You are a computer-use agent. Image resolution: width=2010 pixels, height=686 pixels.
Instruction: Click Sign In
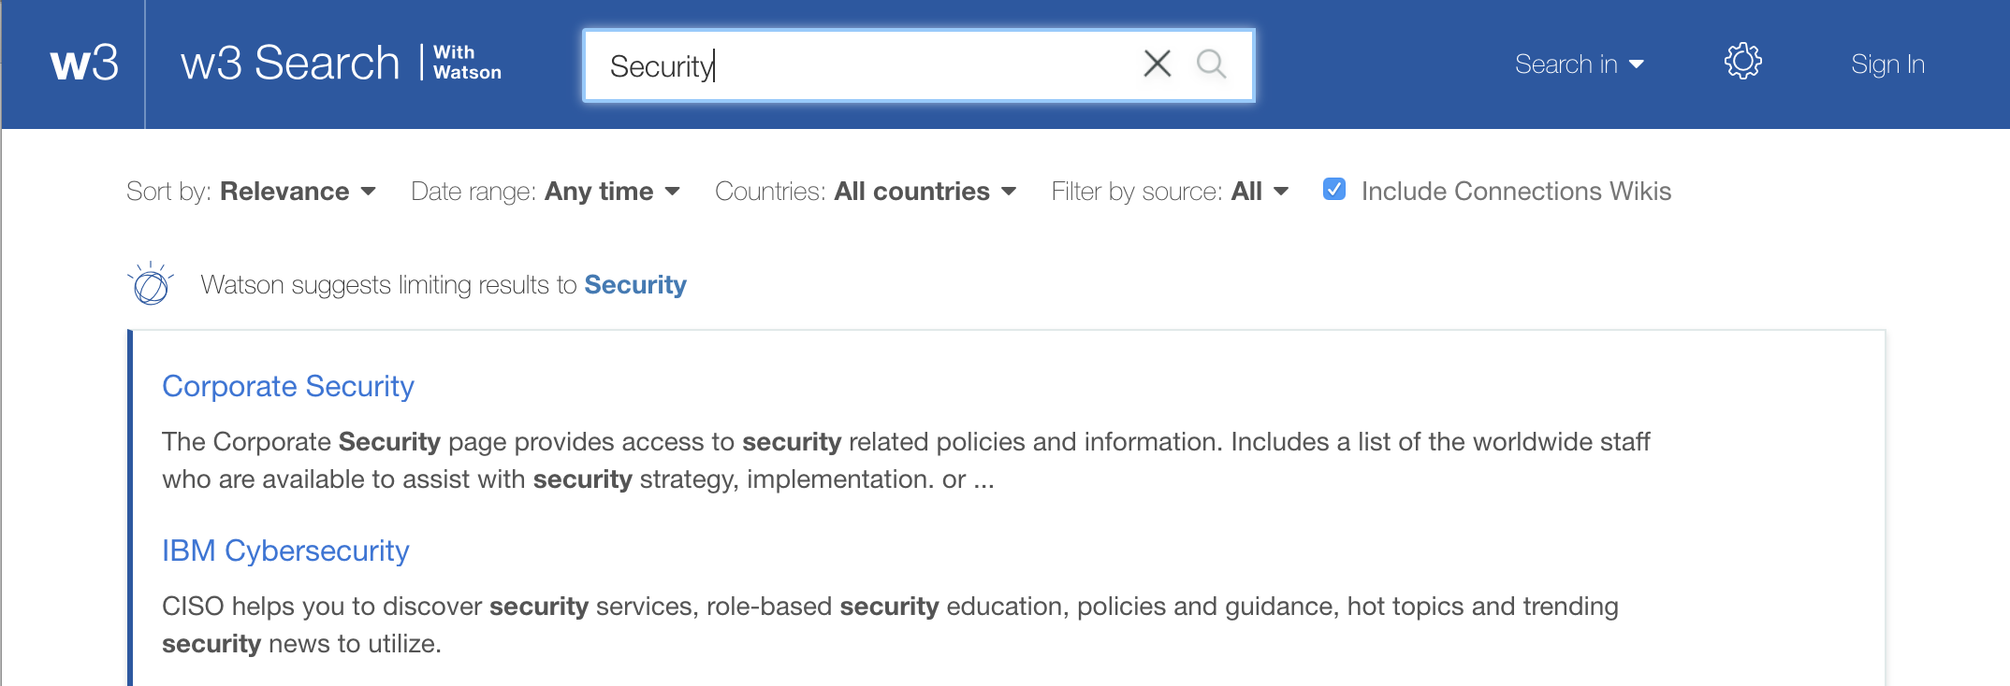point(1887,64)
